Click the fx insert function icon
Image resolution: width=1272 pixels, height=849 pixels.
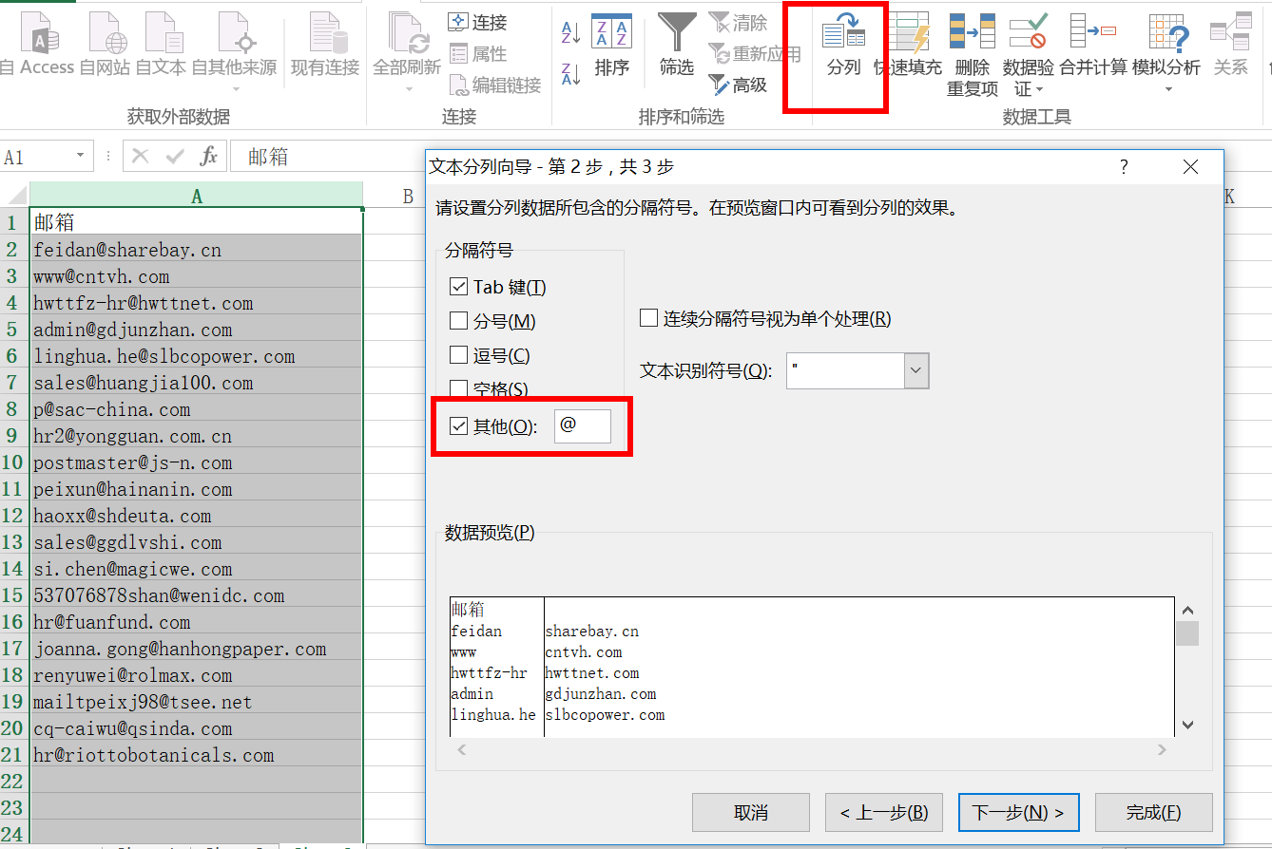coord(209,156)
